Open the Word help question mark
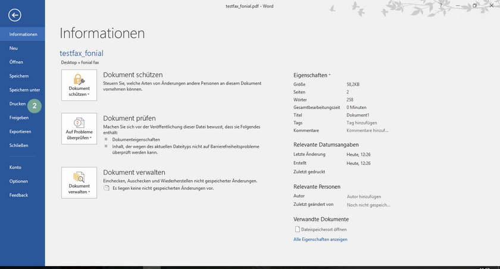 (x=440, y=5)
